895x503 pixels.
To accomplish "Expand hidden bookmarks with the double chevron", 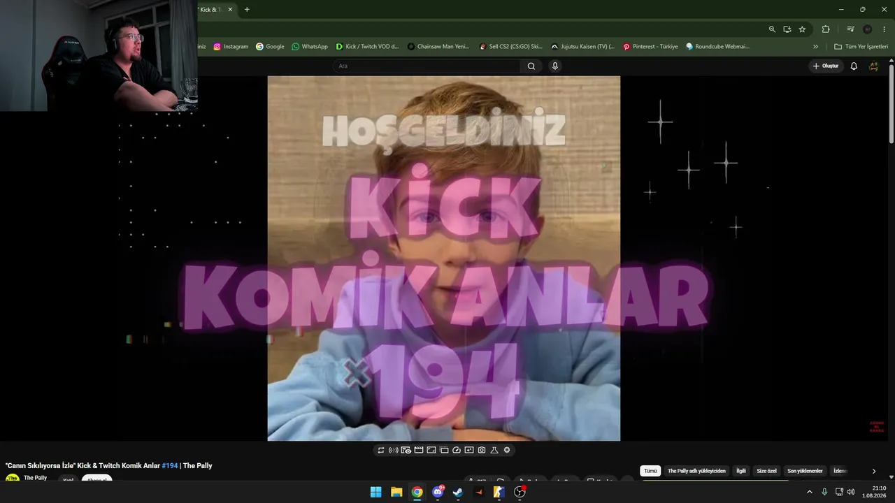I will [815, 47].
